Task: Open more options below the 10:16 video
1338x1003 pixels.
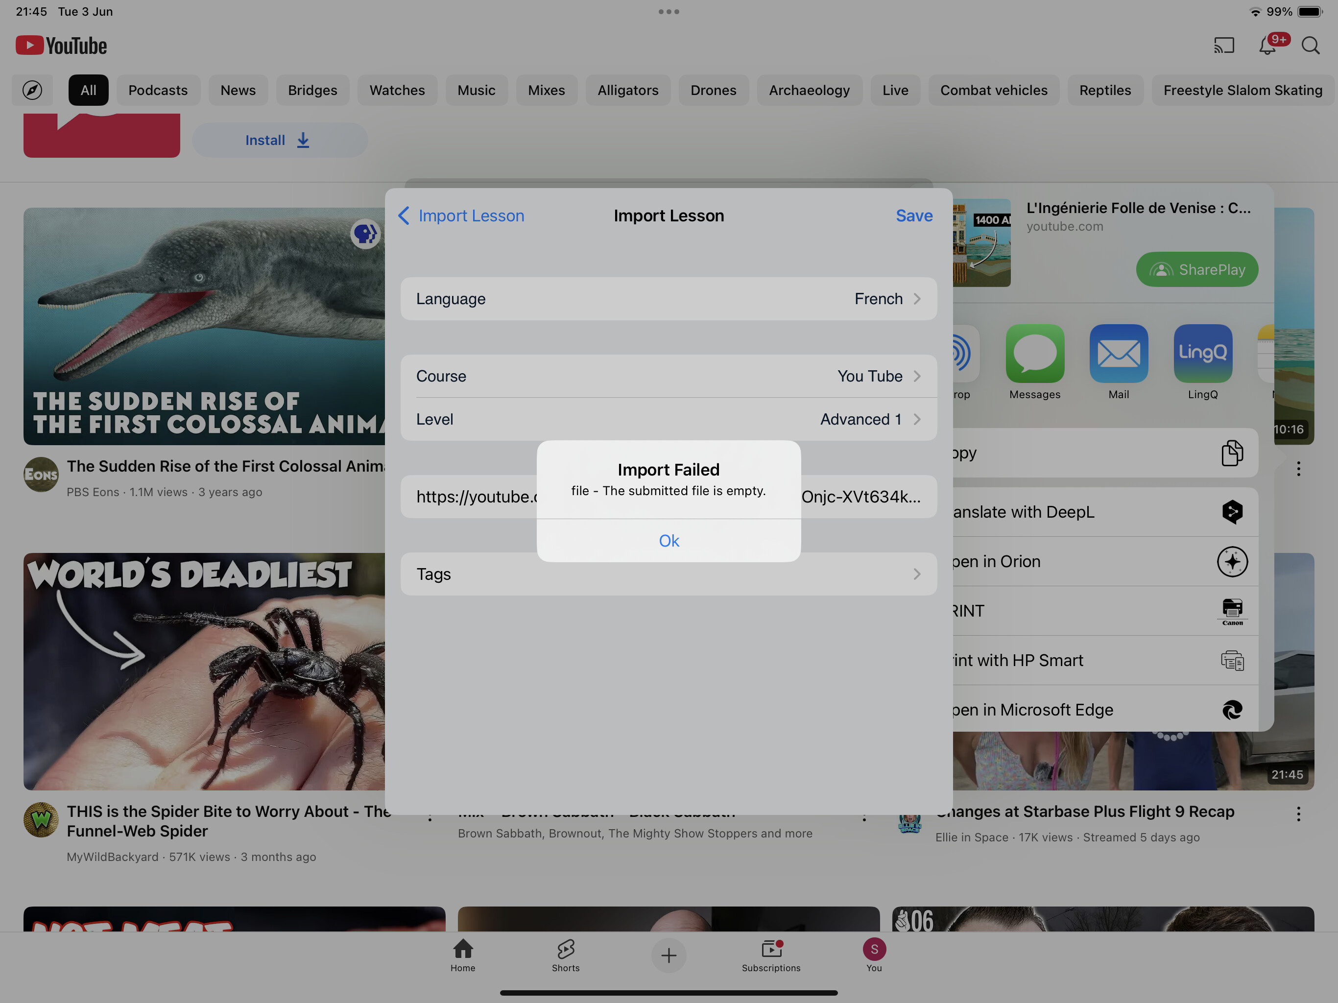Action: tap(1298, 468)
